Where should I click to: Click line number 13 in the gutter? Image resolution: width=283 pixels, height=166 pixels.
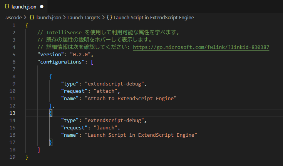pyautogui.click(x=12, y=113)
